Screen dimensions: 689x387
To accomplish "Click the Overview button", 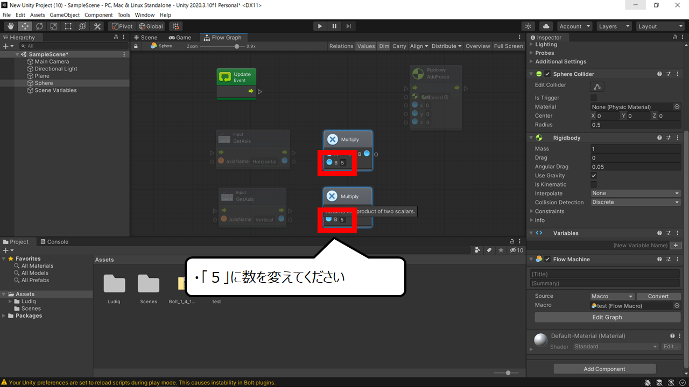I will pyautogui.click(x=478, y=46).
